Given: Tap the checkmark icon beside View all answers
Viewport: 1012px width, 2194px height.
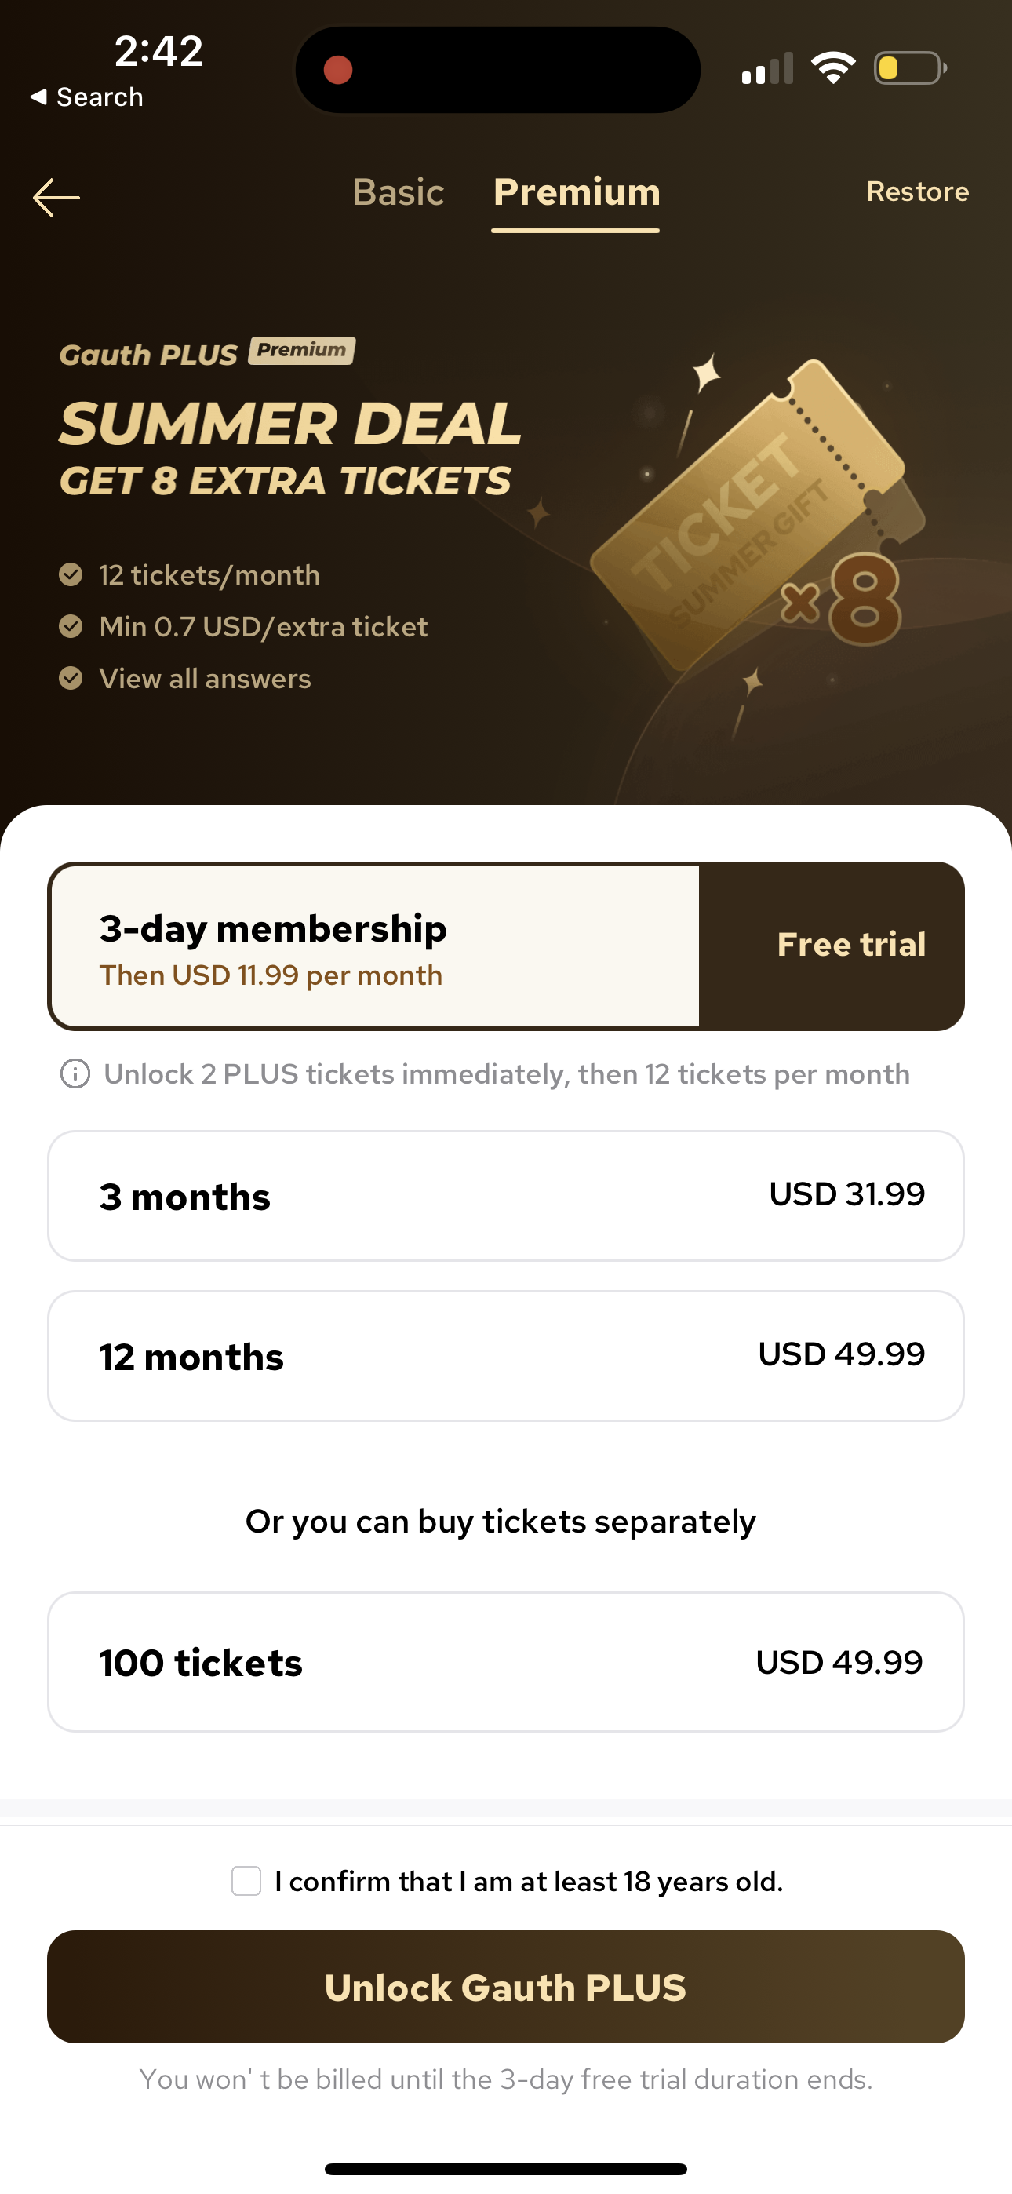Looking at the screenshot, I should tap(71, 678).
